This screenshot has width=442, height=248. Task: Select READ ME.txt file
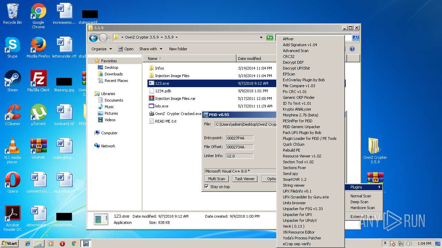pos(163,121)
